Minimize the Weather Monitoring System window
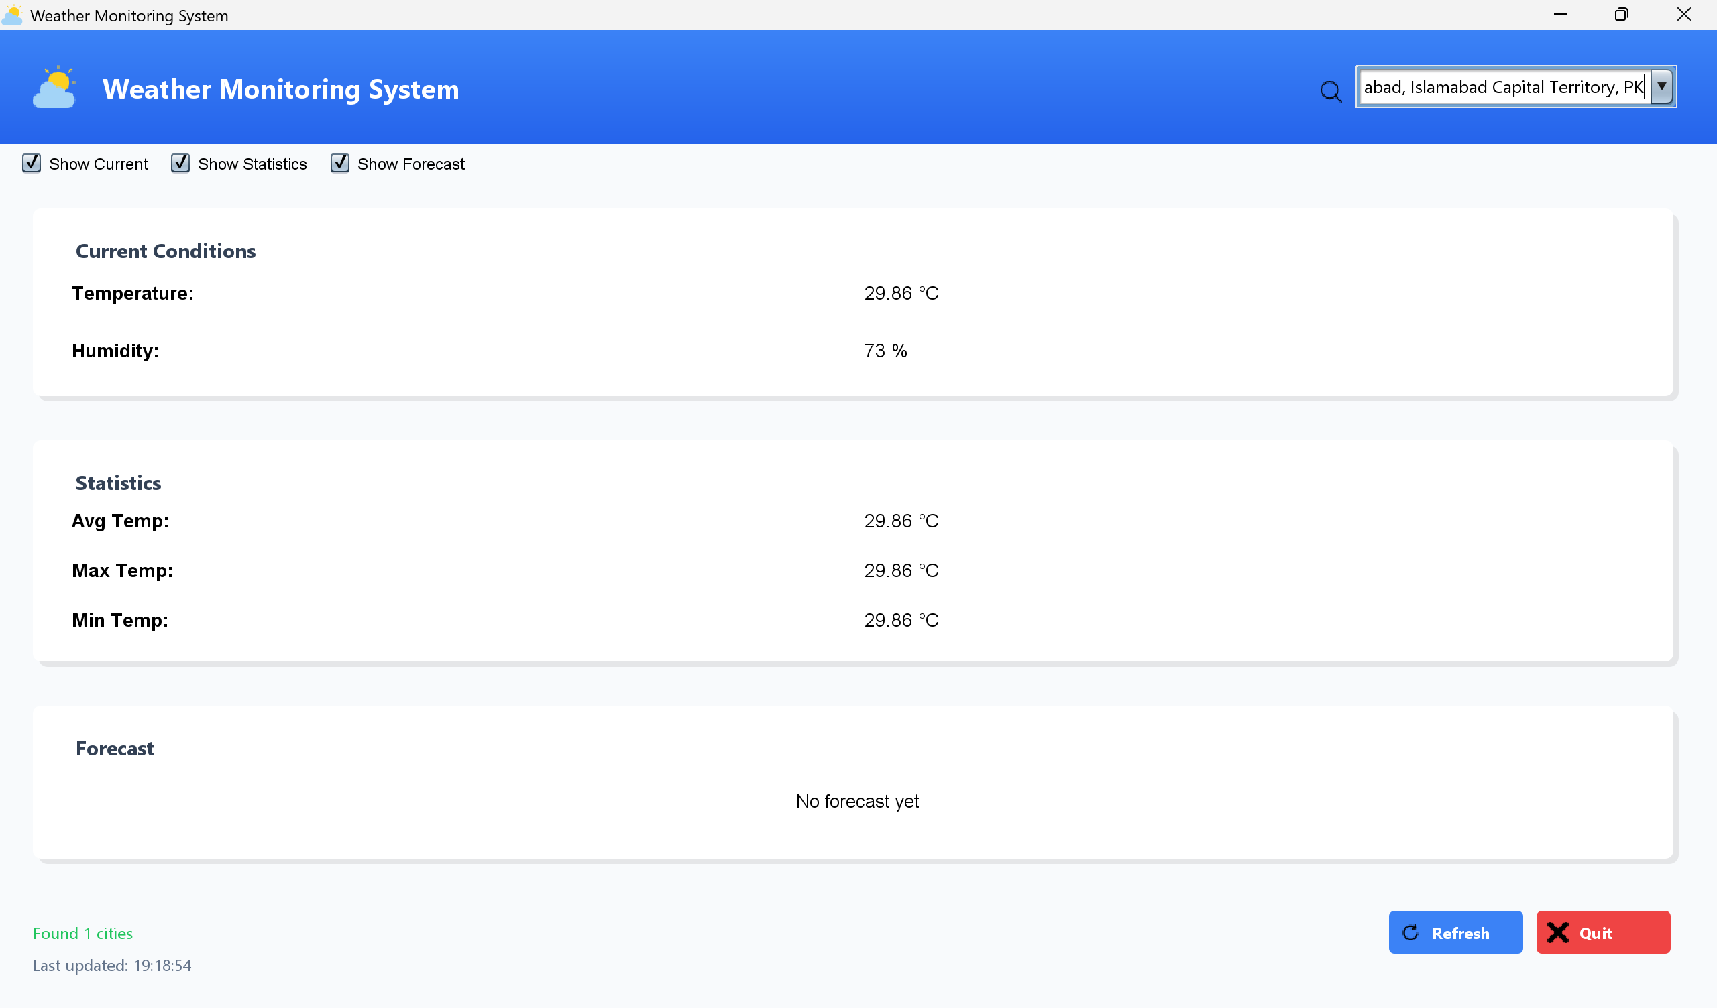Image resolution: width=1717 pixels, height=1008 pixels. (1560, 14)
